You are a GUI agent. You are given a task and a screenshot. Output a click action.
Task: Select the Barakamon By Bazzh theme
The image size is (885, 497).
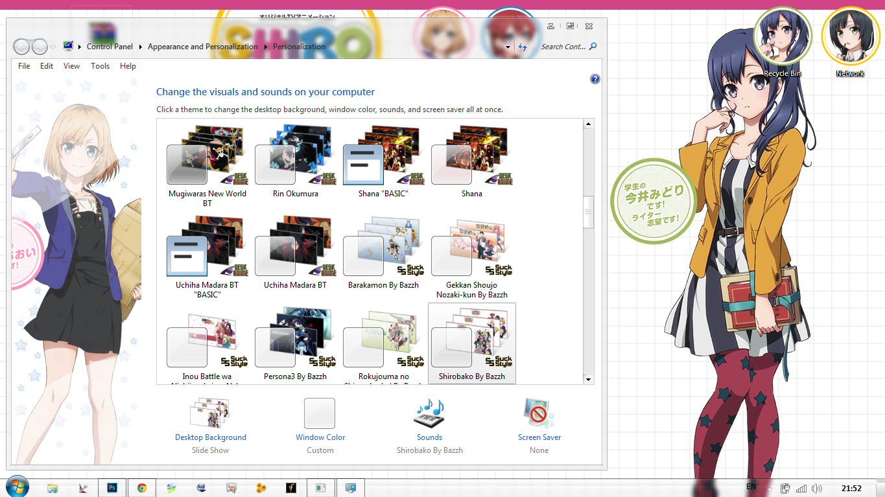384,253
